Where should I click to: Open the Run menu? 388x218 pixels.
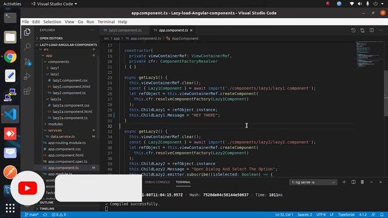90,22
